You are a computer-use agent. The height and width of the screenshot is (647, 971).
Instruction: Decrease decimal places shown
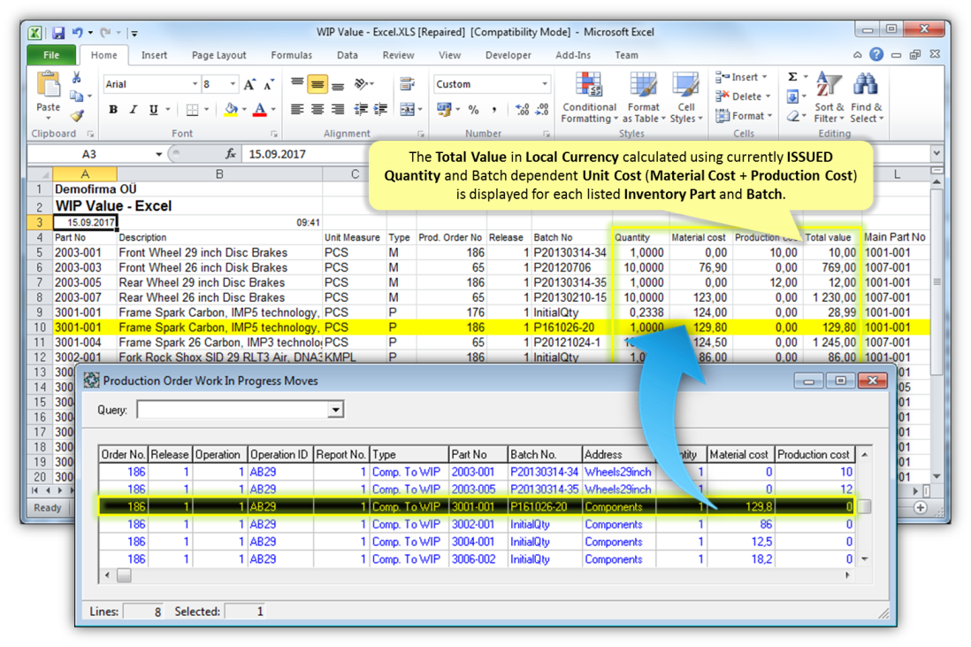point(542,110)
